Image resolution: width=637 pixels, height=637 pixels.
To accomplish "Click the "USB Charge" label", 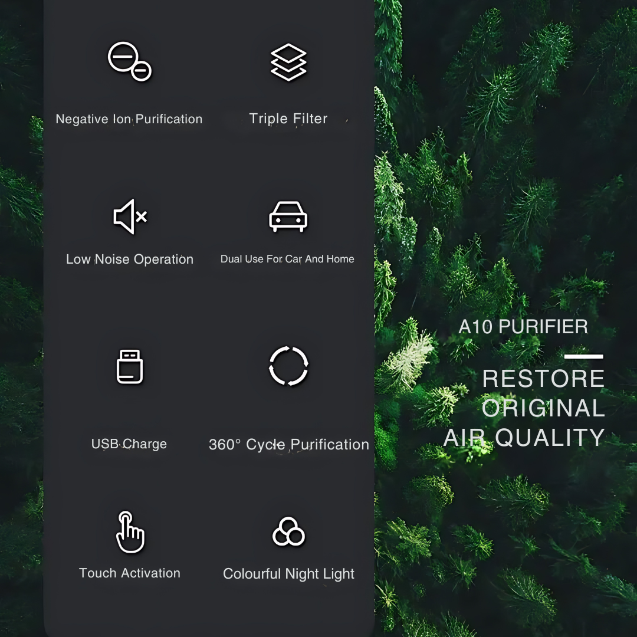I will (x=129, y=444).
